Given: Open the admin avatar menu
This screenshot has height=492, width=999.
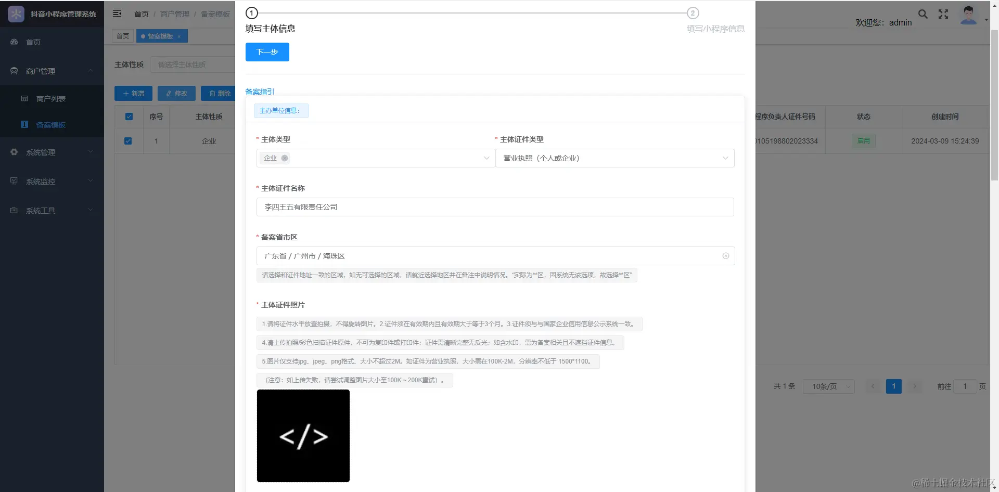Looking at the screenshot, I should 968,15.
